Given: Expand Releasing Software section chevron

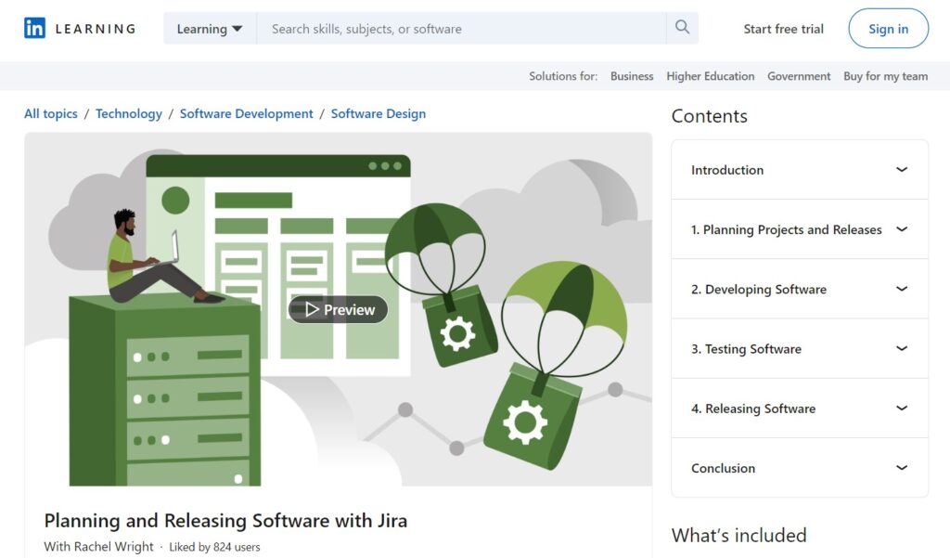Looking at the screenshot, I should [x=902, y=408].
